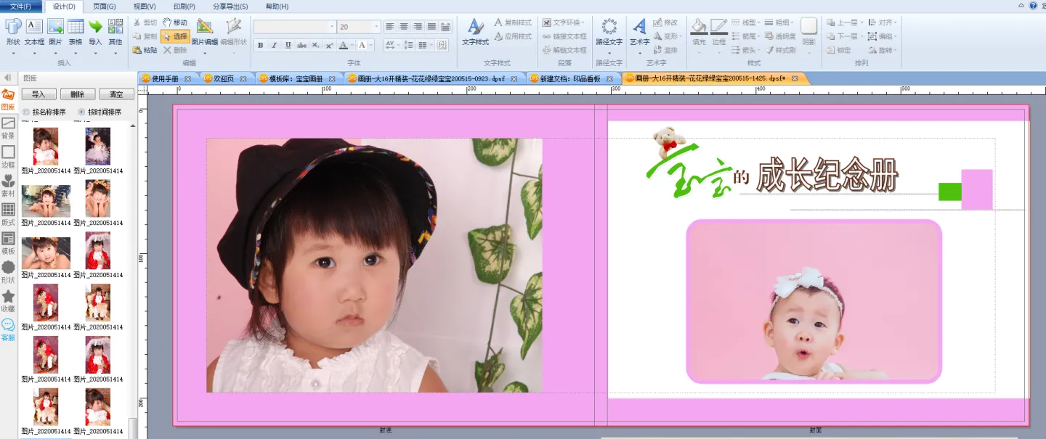Click the 导入 button in gallery panel
1046x439 pixels.
click(x=38, y=94)
